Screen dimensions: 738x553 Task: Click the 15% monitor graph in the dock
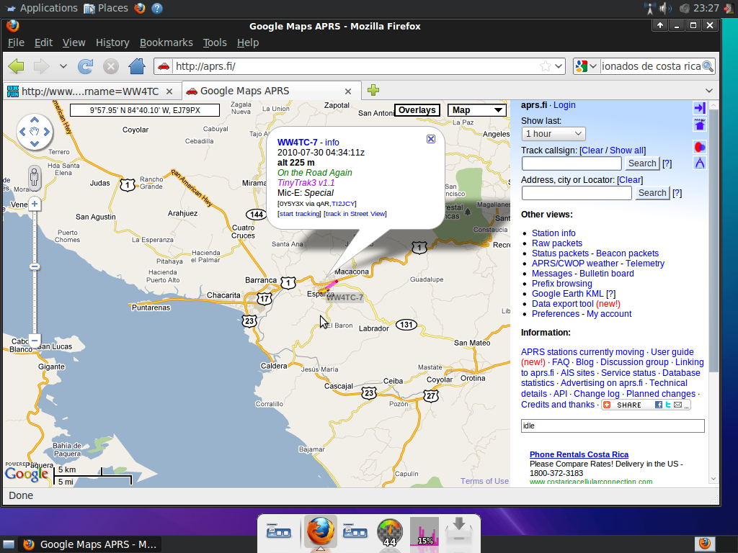pos(424,532)
